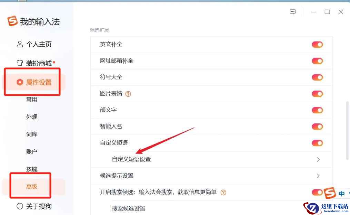Toggle the 英文补全 switch off
Image resolution: width=350 pixels, height=215 pixels.
coord(317,45)
